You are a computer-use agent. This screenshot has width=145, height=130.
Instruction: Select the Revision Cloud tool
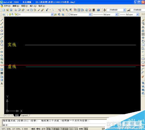[2, 45]
